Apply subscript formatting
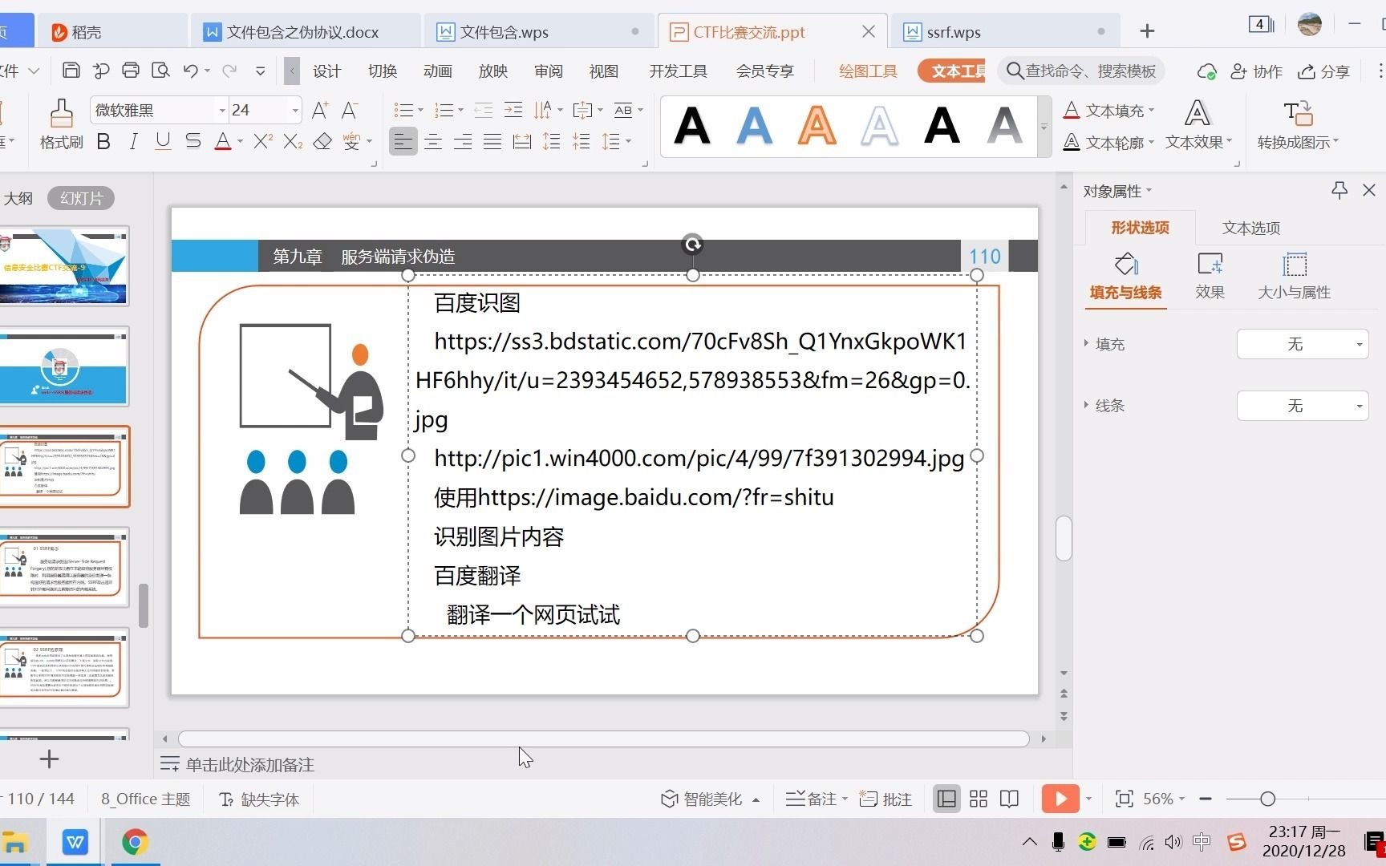This screenshot has width=1386, height=866. tap(293, 142)
